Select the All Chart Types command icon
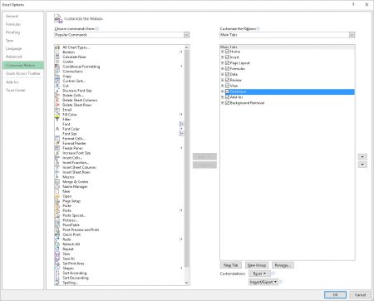374x301 pixels. coord(57,47)
